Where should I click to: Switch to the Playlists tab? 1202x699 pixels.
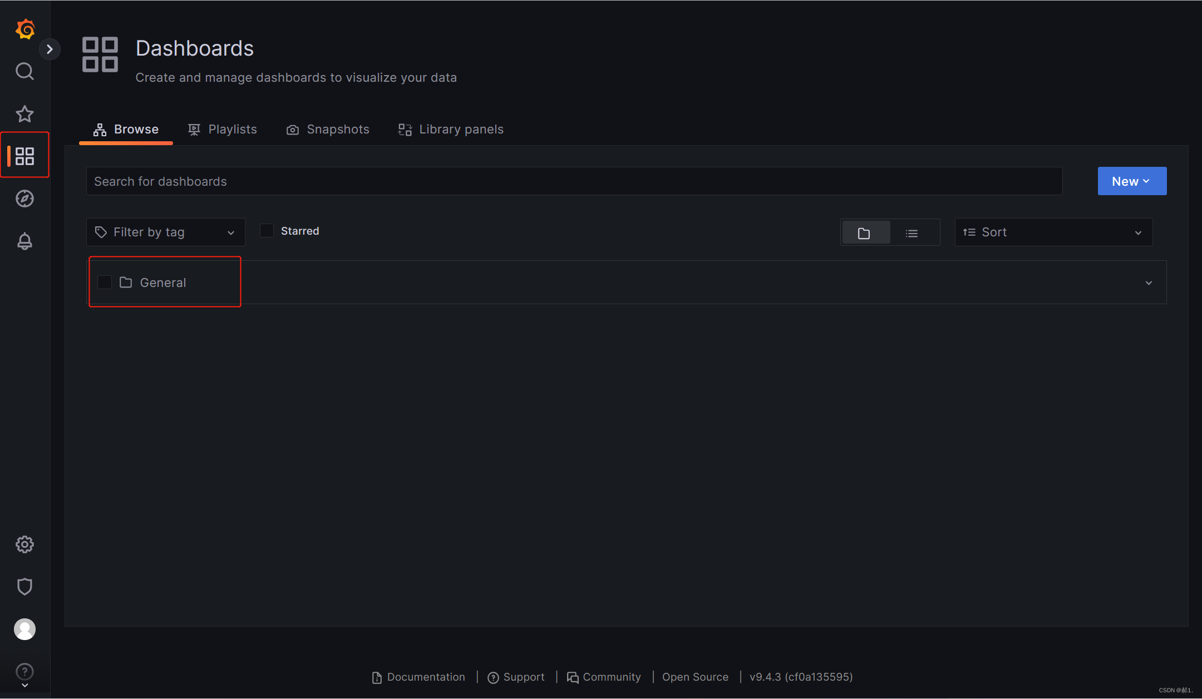click(x=223, y=130)
